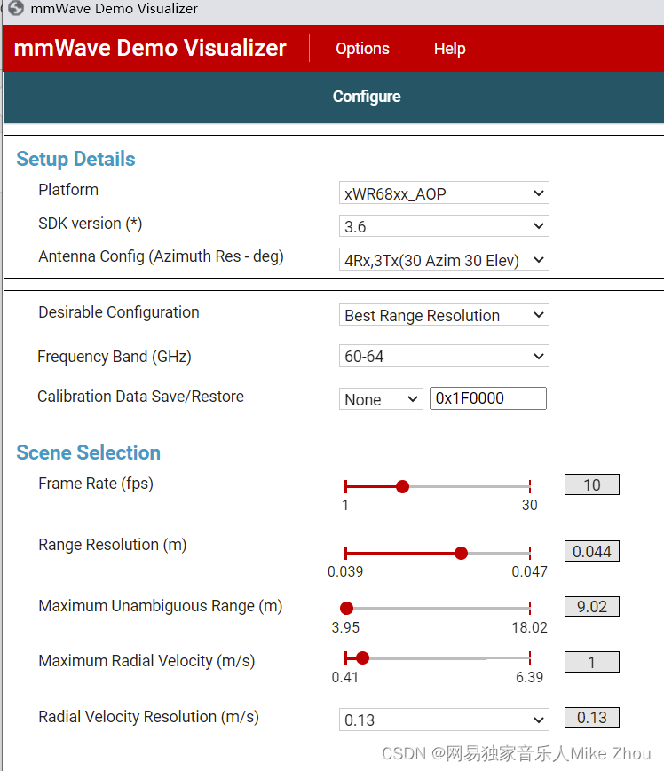Click the Scene Selection heading
Screen dimensions: 664x771
tap(89, 452)
